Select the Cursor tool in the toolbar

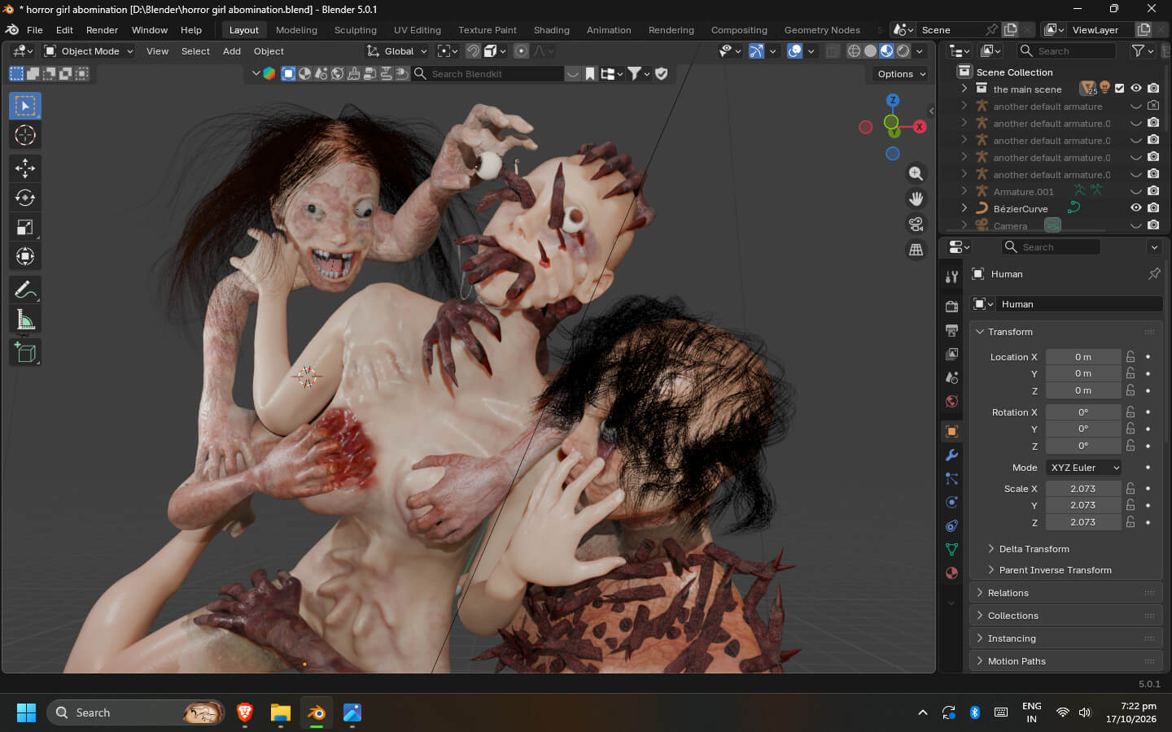[25, 135]
